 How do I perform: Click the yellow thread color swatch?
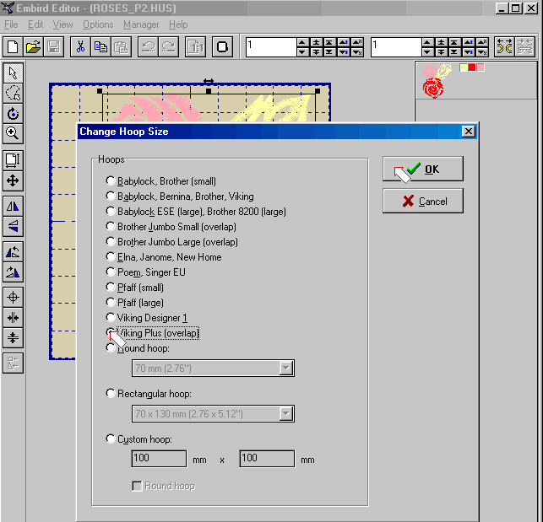(464, 67)
